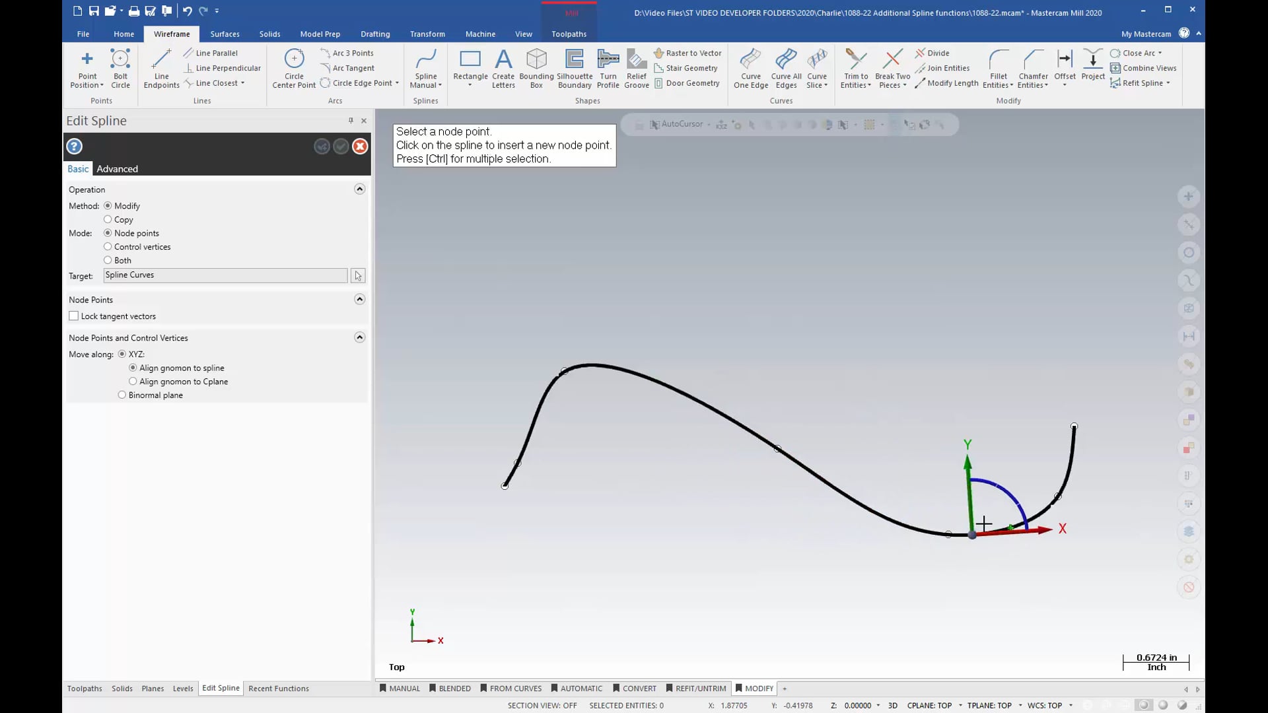Choose Align gnomon to Cplane
Viewport: 1268px width, 713px height.
tap(133, 382)
